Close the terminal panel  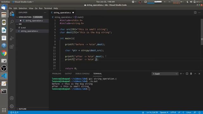point(200,74)
